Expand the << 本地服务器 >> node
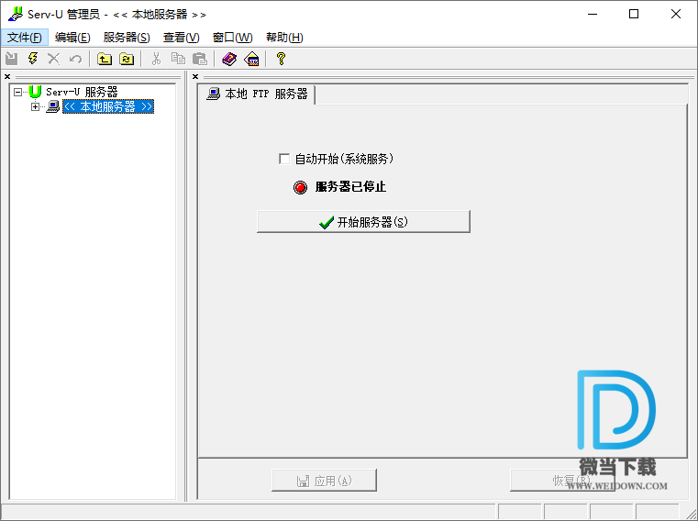Screen dimensions: 698x521 pyautogui.click(x=35, y=107)
